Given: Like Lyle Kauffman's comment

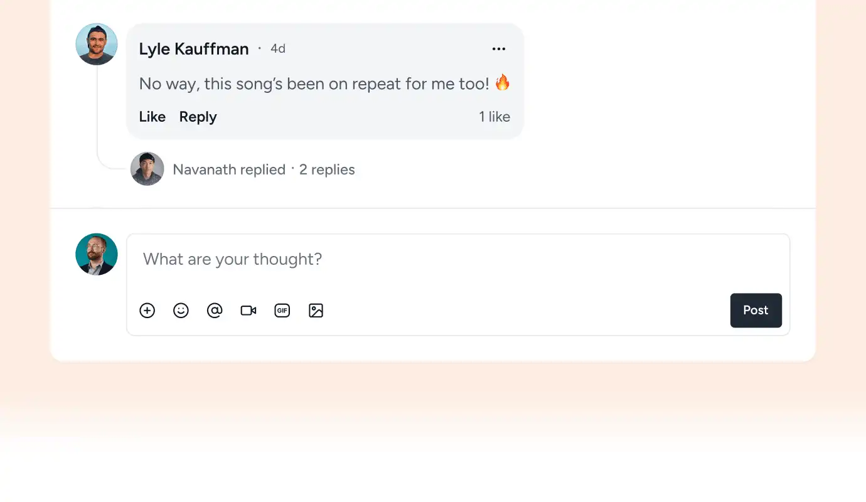Looking at the screenshot, I should pos(152,117).
